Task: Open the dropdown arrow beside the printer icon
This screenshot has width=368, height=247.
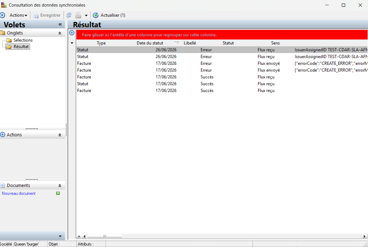Action: pyautogui.click(x=86, y=15)
